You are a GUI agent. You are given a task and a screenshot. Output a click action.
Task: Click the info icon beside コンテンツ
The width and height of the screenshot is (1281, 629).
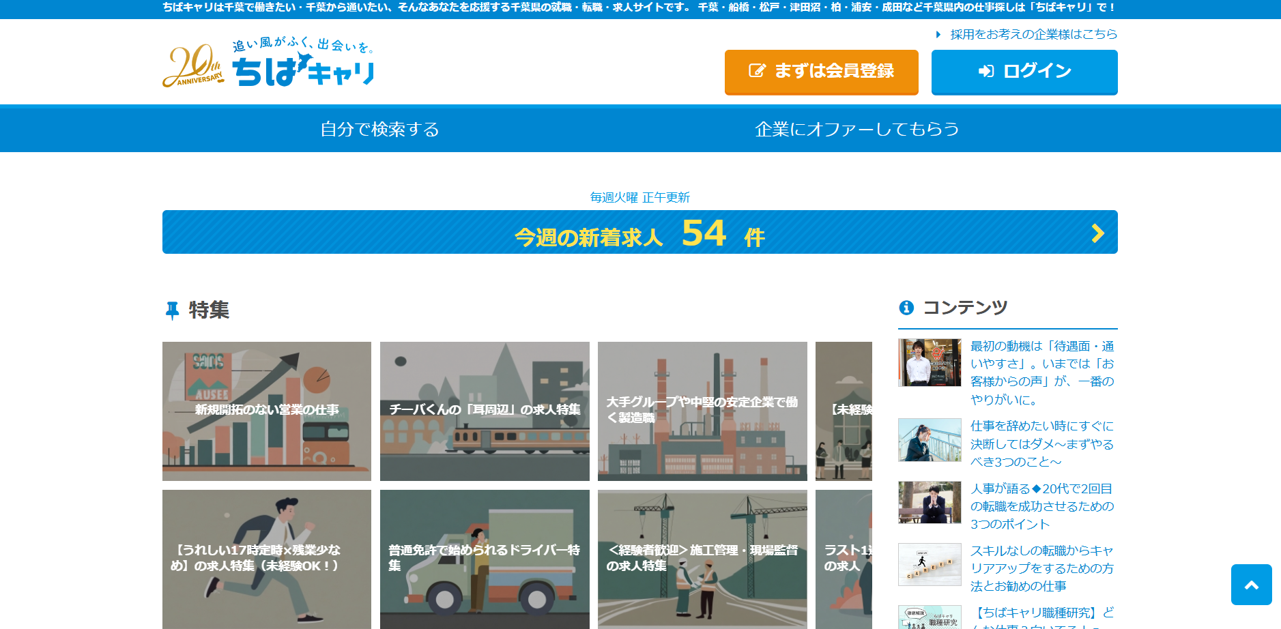[906, 308]
